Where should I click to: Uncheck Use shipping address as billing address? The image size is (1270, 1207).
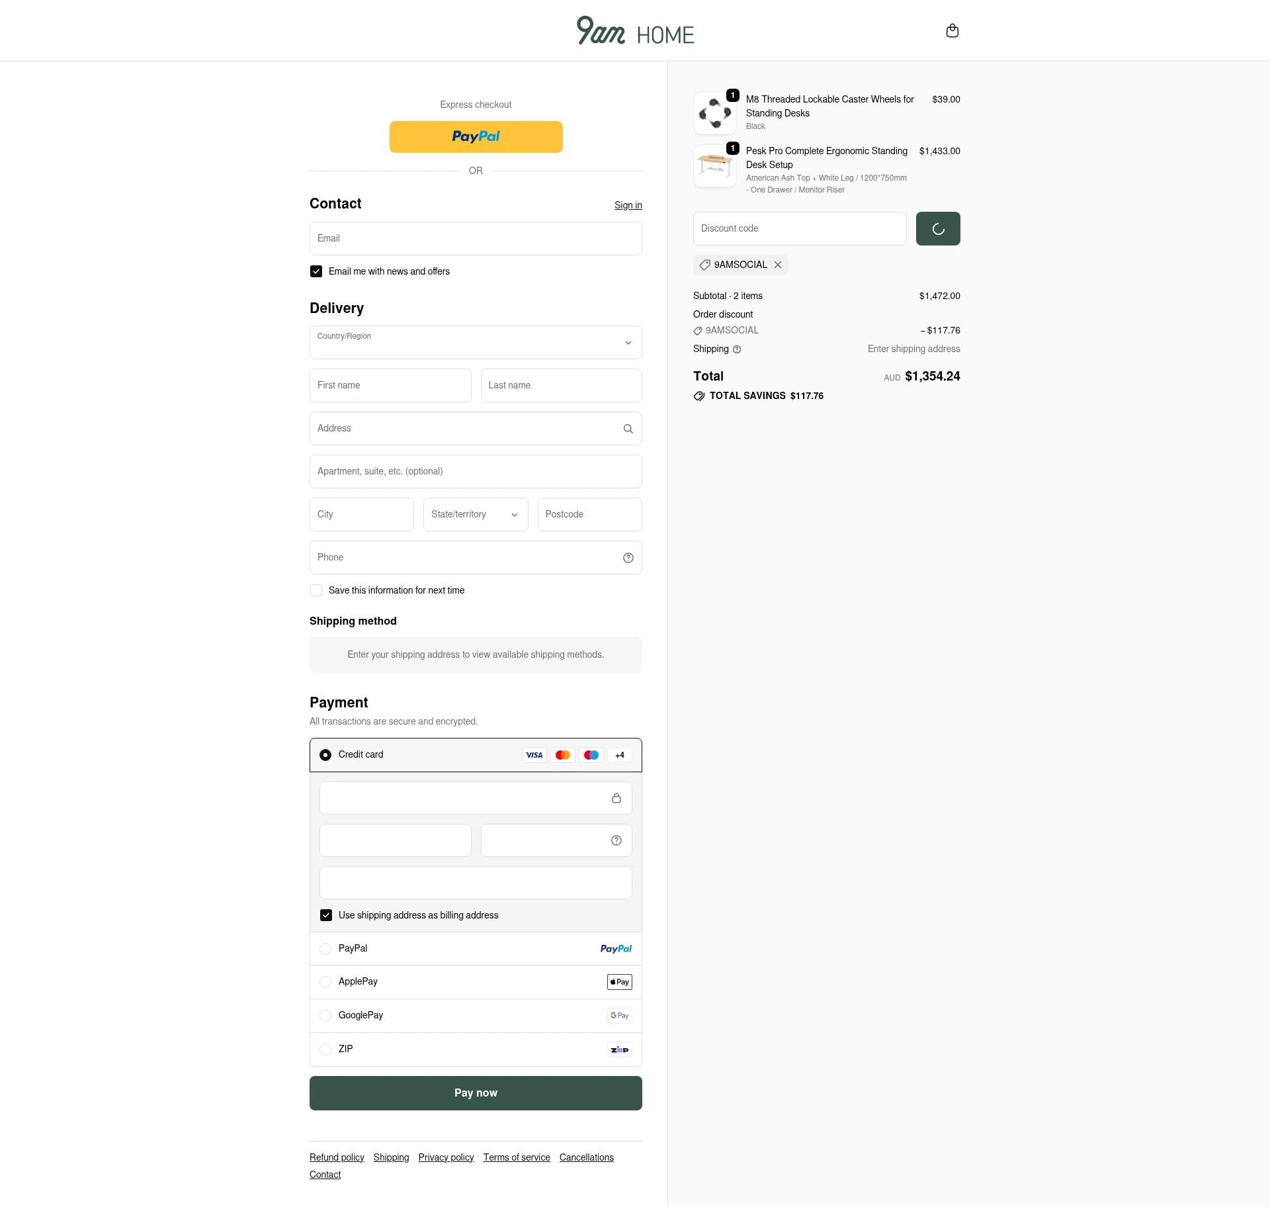point(326,915)
